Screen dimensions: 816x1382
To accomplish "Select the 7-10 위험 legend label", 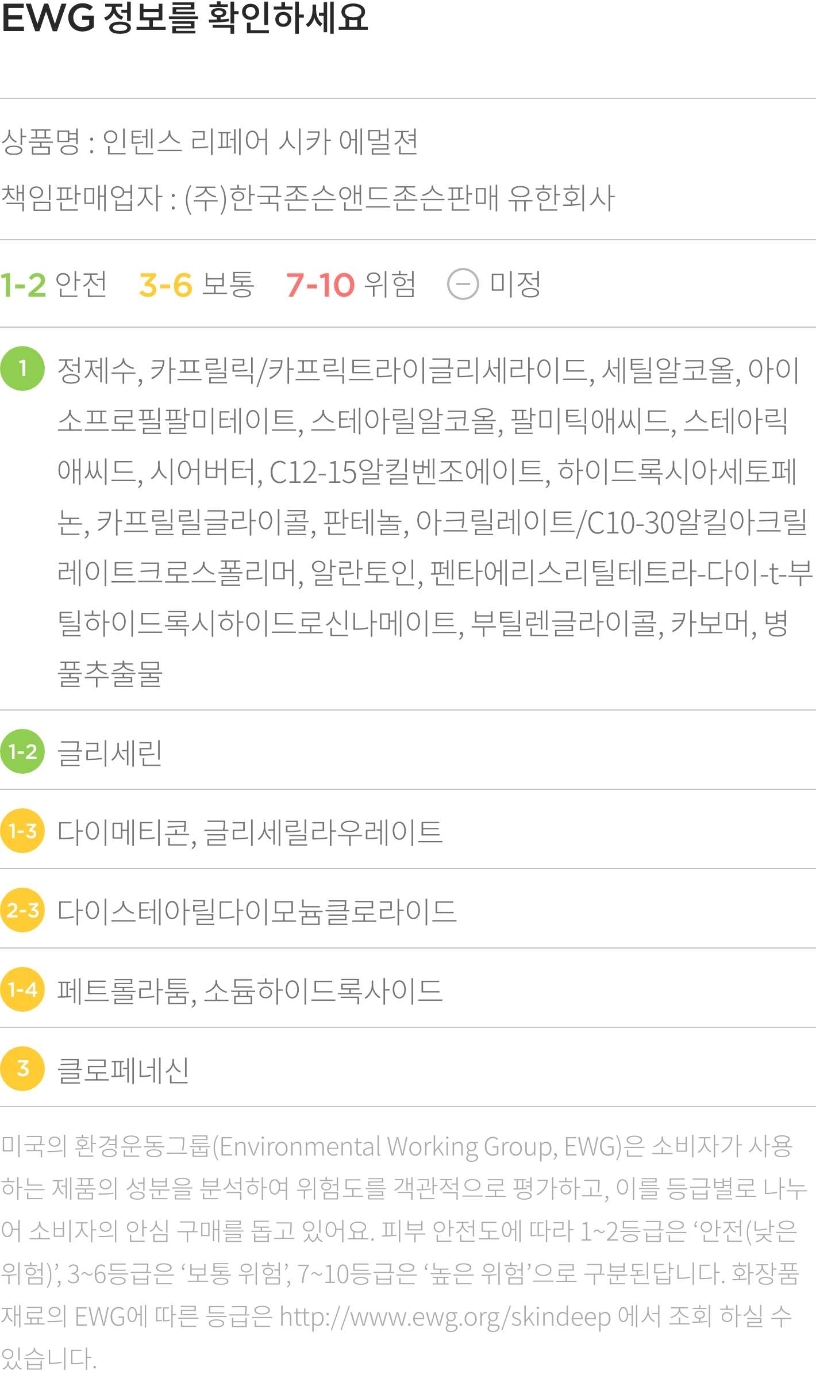I will 351,285.
